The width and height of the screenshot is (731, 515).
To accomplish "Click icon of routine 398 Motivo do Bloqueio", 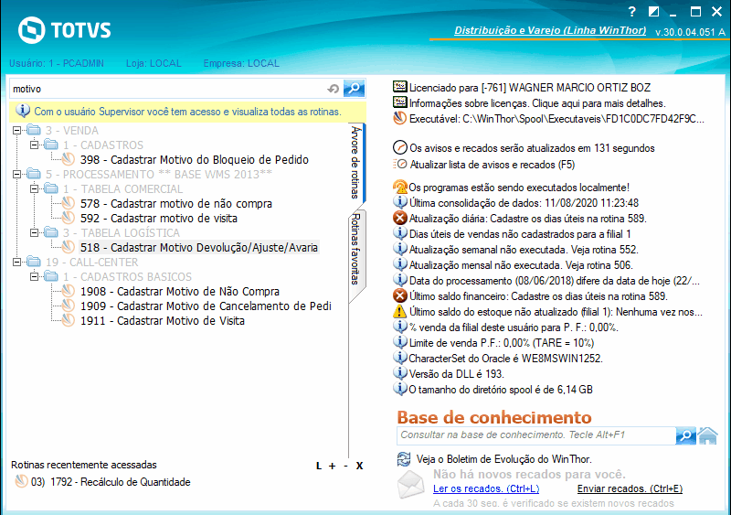I will pyautogui.click(x=69, y=160).
